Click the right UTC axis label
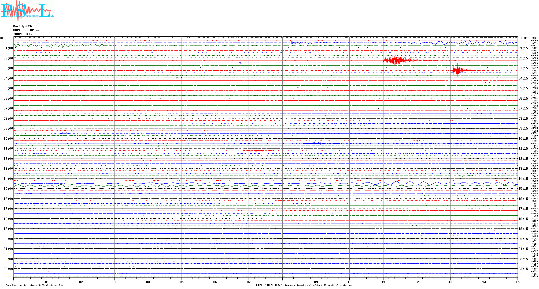This screenshot has height=289, width=539. coord(524,38)
